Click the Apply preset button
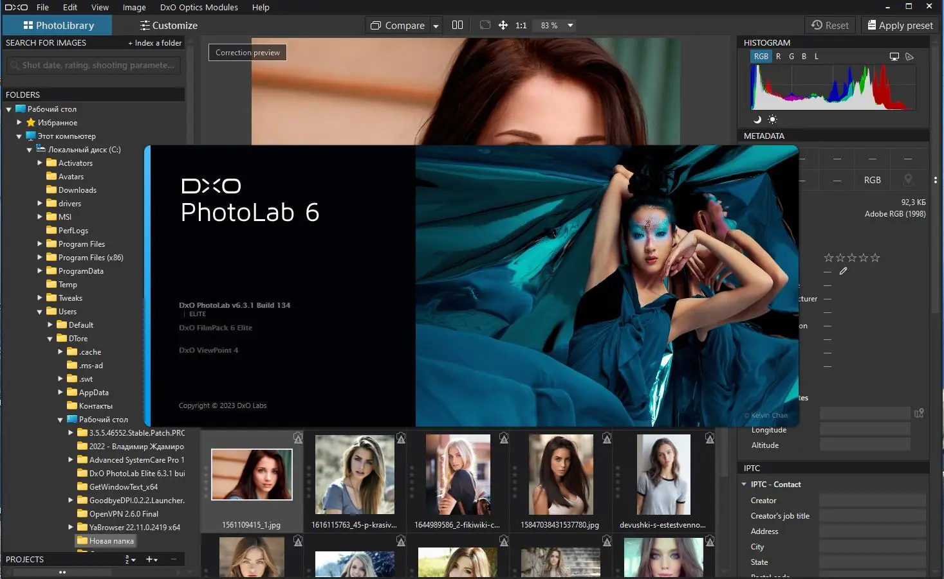This screenshot has width=944, height=579. [x=899, y=25]
